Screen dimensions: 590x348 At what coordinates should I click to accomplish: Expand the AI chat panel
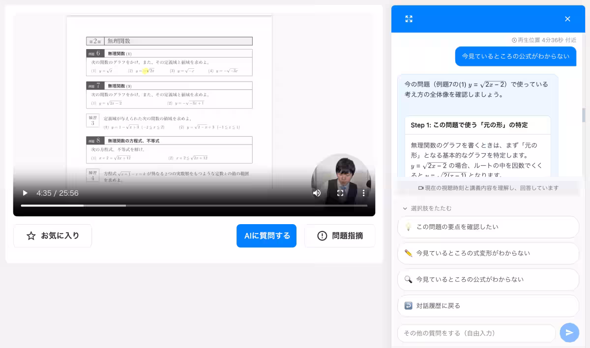click(409, 19)
